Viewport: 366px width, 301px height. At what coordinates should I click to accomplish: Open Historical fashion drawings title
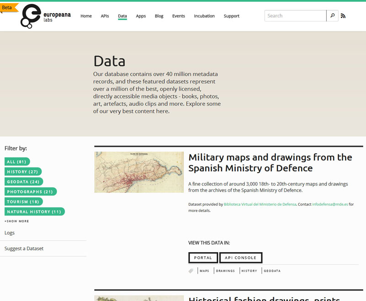[x=264, y=298]
